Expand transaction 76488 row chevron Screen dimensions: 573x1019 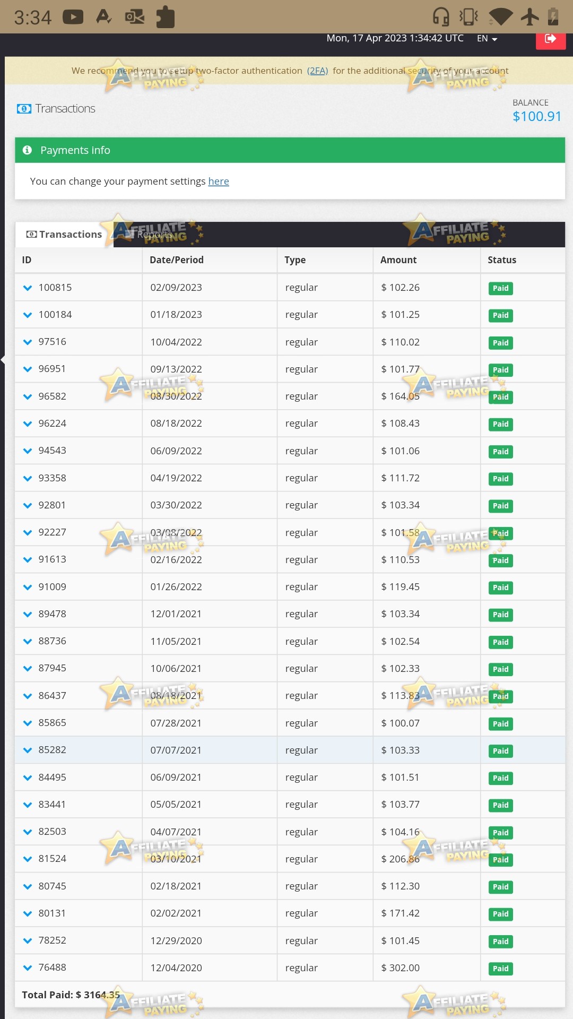28,968
